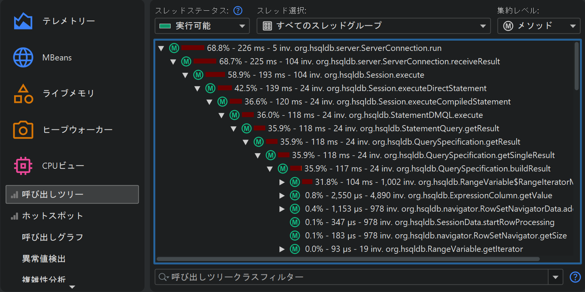Open the スレッドステータス 実行可能 dropdown
The height and width of the screenshot is (292, 585).
tap(202, 26)
